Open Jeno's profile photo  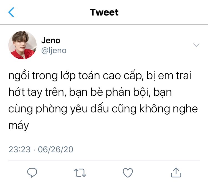click(x=22, y=45)
